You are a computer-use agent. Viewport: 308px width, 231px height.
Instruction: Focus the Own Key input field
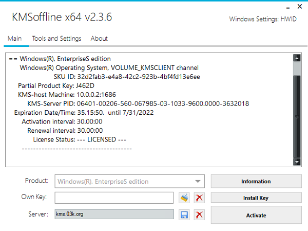(x=114, y=198)
